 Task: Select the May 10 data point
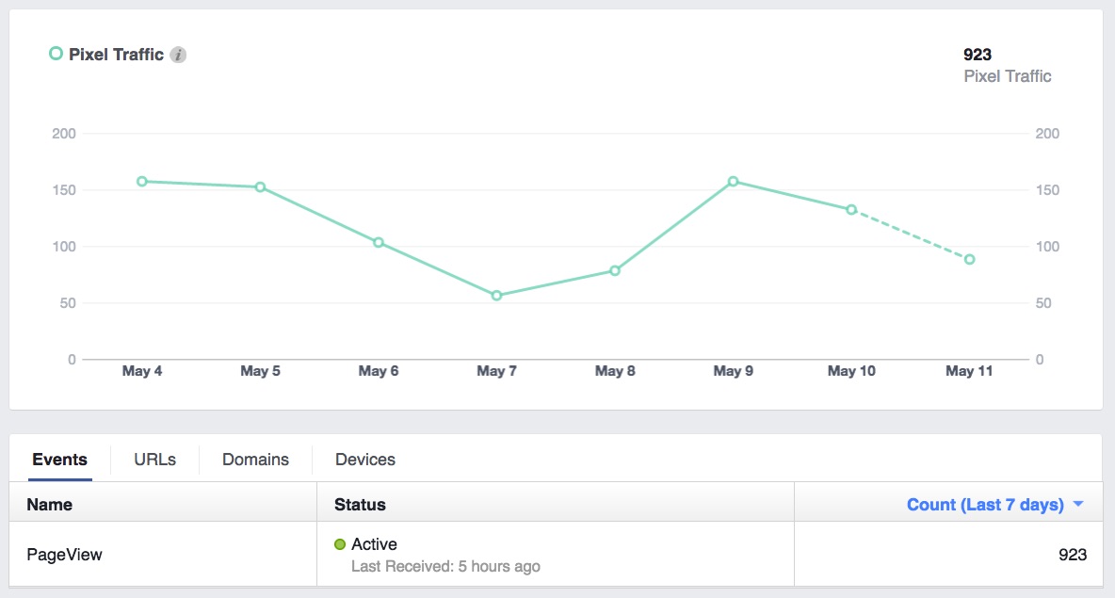pyautogui.click(x=851, y=210)
